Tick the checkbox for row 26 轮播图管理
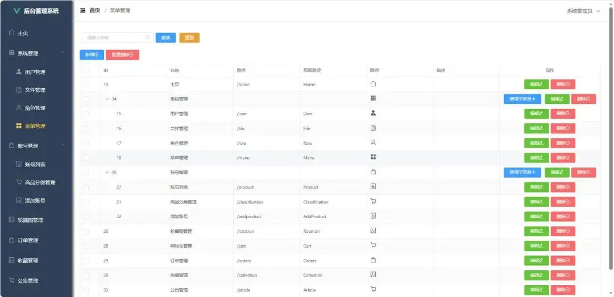Screen dimensions: 614x297 (86, 231)
